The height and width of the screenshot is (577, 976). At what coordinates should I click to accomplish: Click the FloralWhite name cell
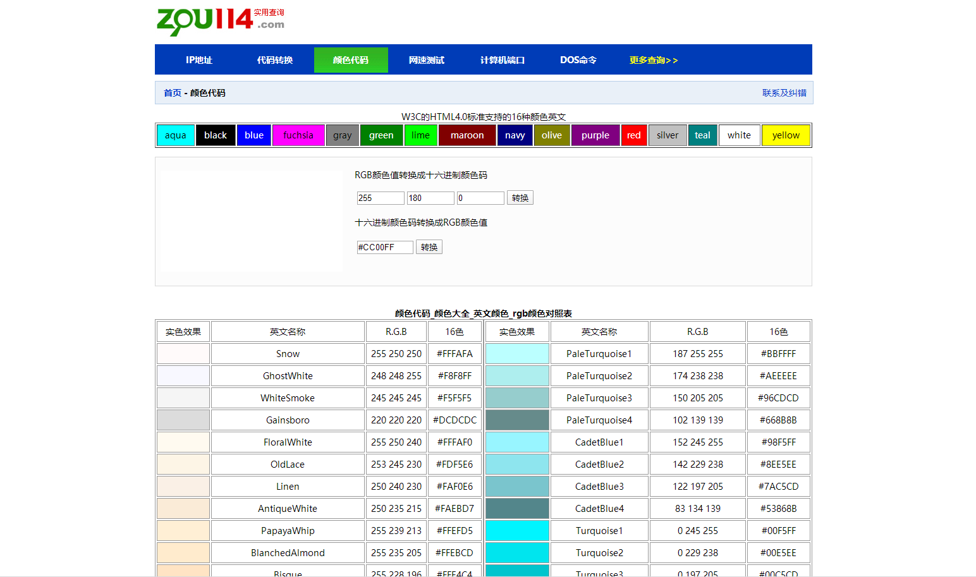pyautogui.click(x=288, y=442)
